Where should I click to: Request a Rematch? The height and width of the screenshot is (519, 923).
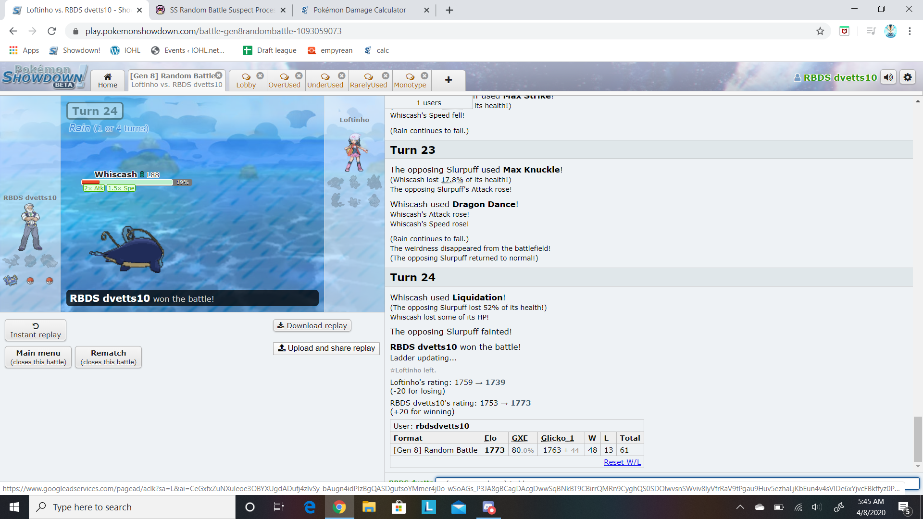pyautogui.click(x=109, y=357)
